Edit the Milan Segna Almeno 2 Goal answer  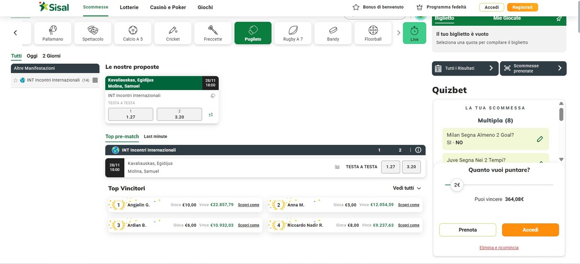pos(540,139)
